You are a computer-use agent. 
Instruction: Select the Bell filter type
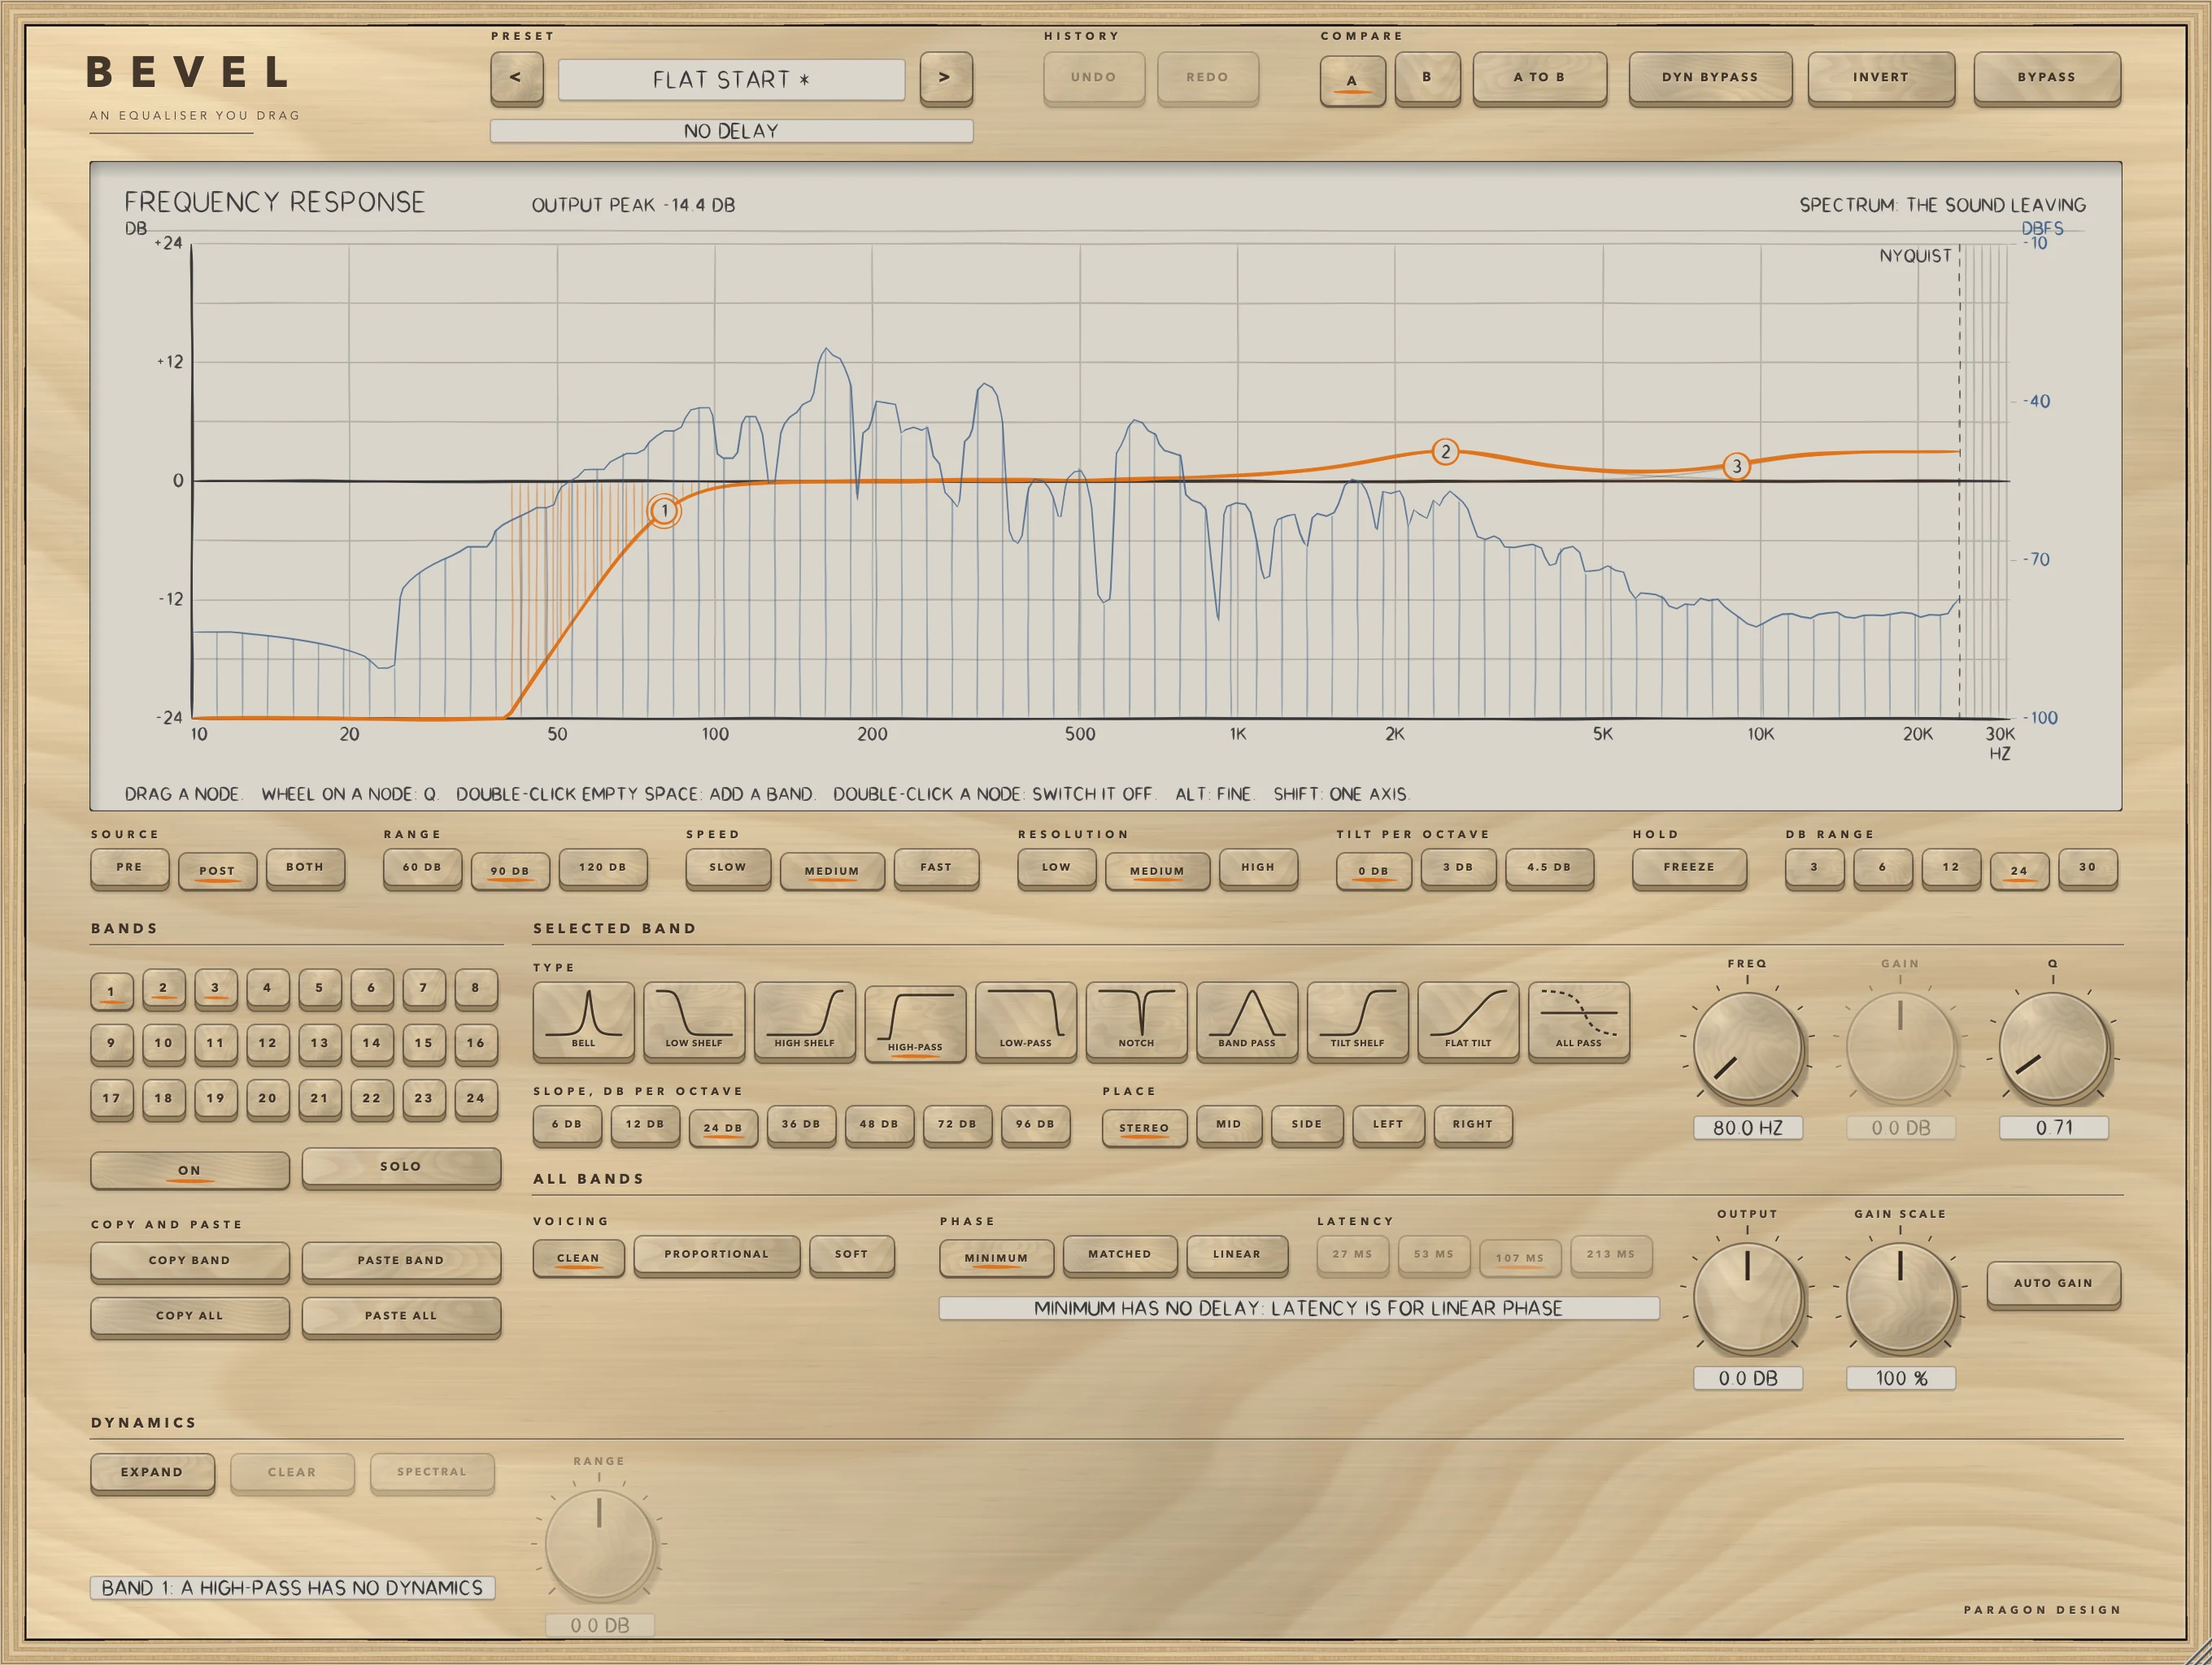[583, 1019]
